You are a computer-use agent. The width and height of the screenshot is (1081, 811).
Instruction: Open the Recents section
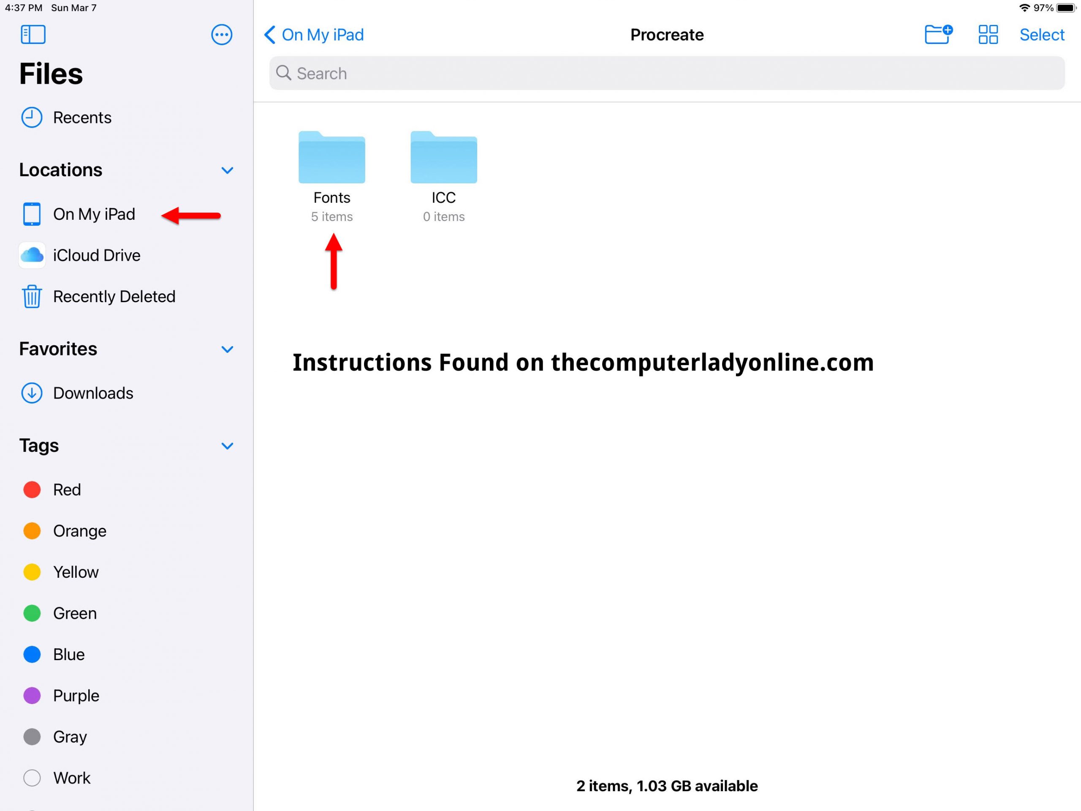click(x=82, y=116)
